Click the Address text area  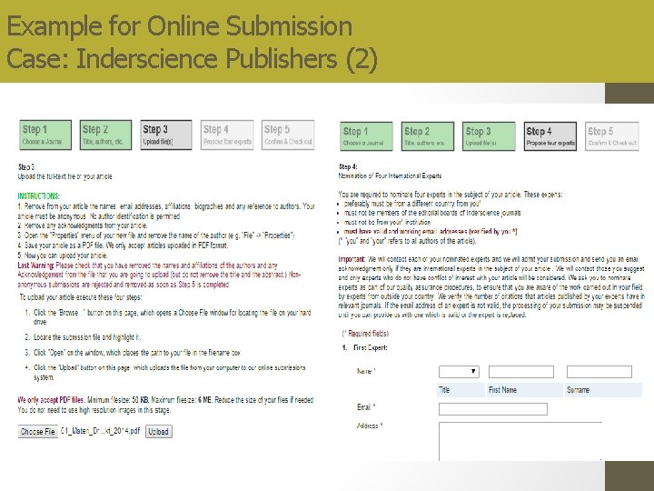tap(520, 441)
